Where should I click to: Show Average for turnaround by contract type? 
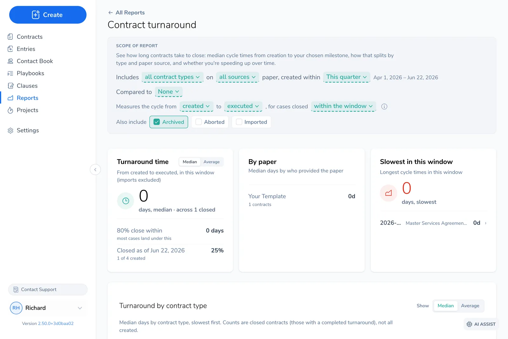point(470,306)
